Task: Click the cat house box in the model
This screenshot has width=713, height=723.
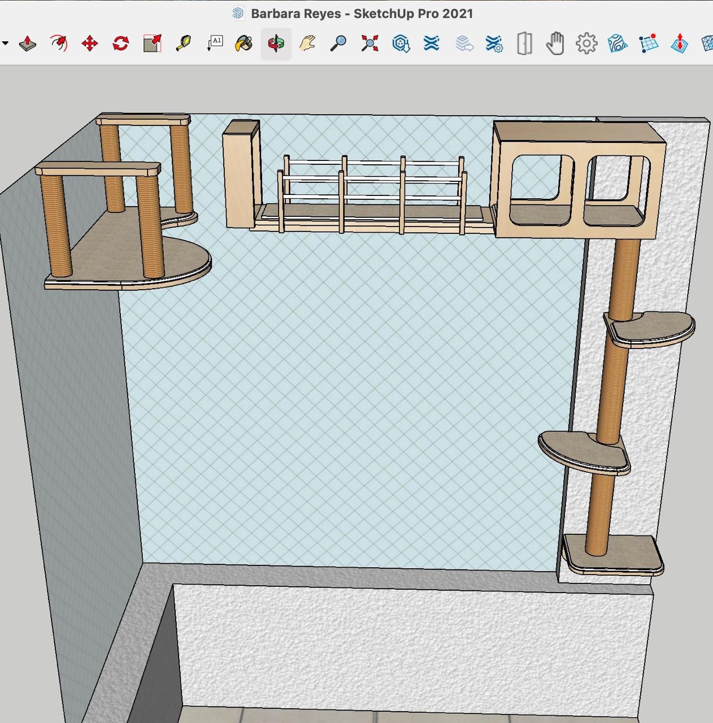Action: coord(579,181)
